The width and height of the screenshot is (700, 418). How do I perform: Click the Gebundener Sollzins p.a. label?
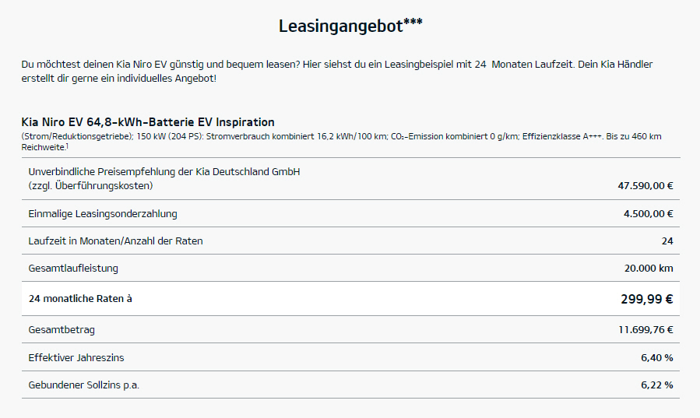[x=84, y=385]
